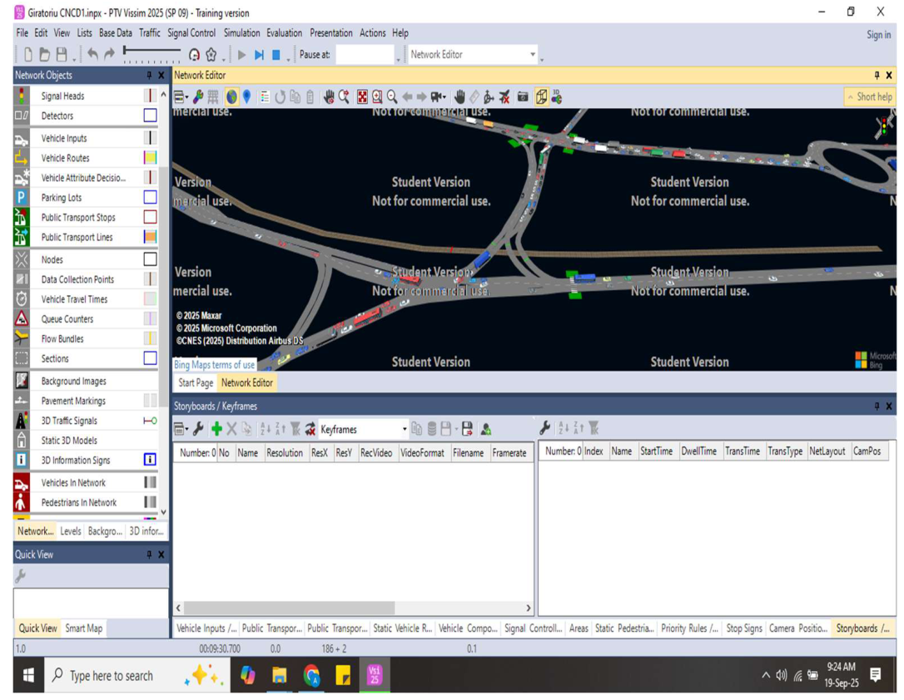Add new storyboard with green plus

[x=216, y=429]
